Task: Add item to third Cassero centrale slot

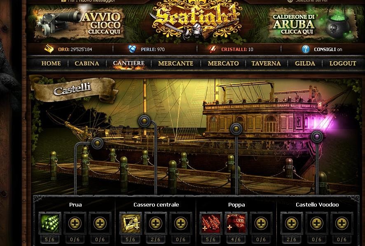Action: point(180,223)
